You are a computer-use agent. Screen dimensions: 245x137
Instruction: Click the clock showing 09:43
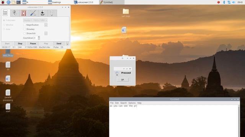click(x=240, y=2)
